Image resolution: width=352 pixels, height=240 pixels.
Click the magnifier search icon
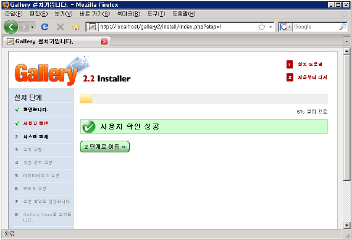click(x=343, y=27)
